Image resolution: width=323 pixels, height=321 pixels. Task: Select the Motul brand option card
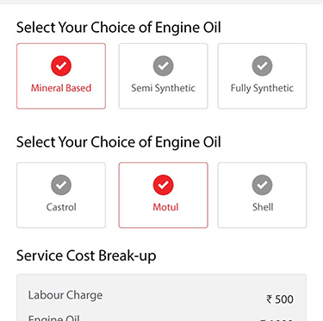[163, 195]
